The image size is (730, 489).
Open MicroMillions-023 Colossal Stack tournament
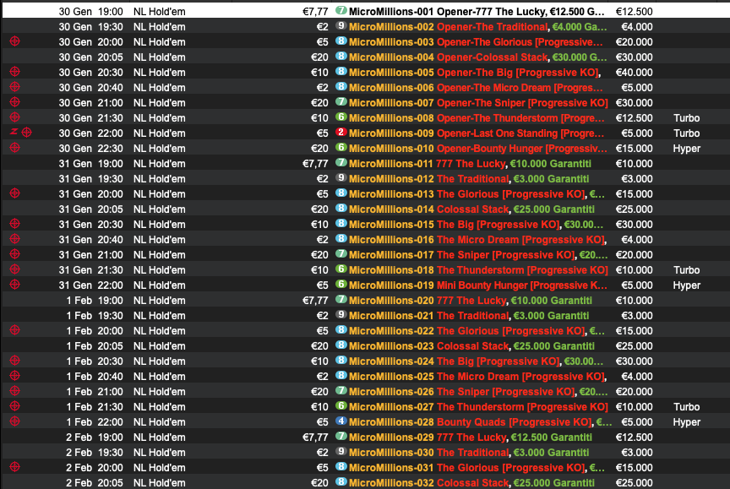tap(471, 346)
